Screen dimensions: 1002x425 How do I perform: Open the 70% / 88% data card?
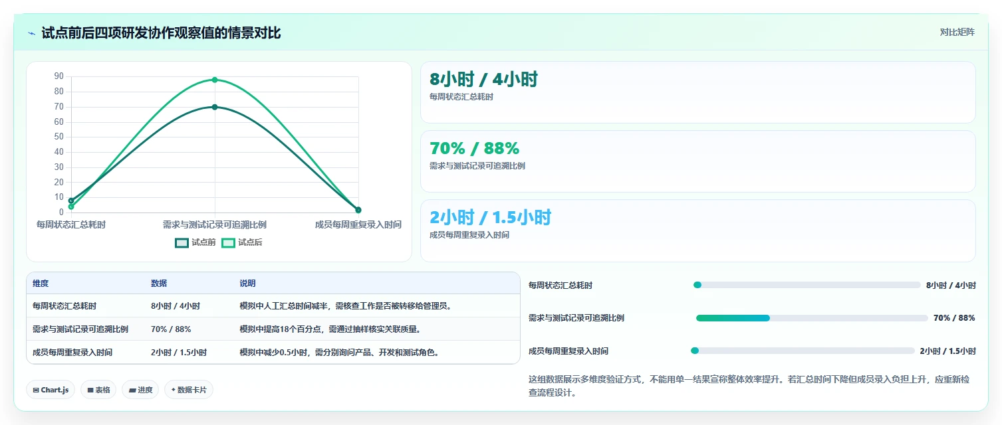[x=697, y=161]
